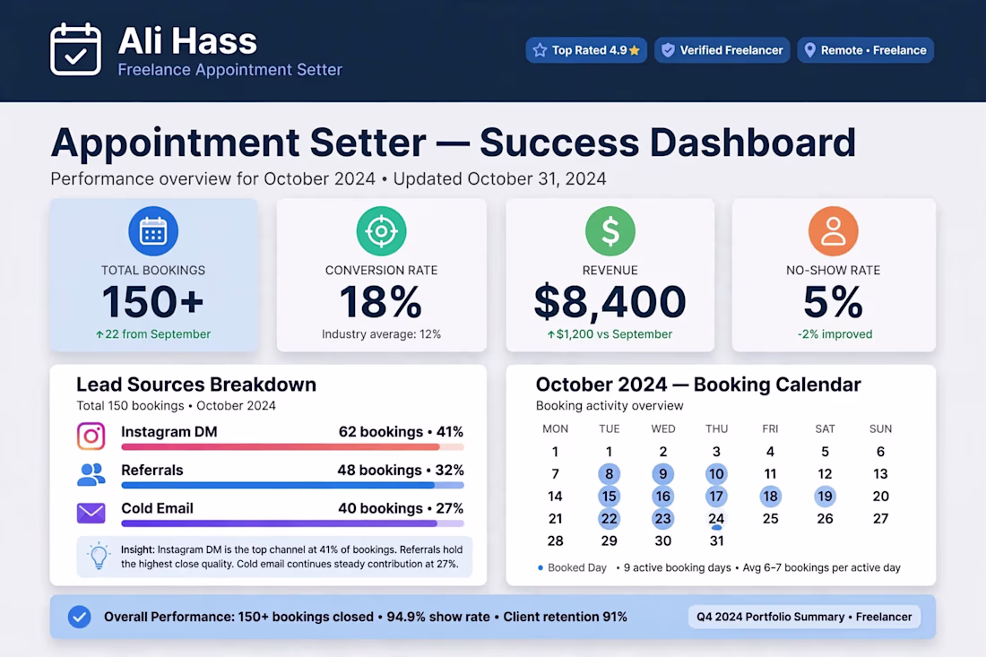Click the Instagram DM progress bar
This screenshot has width=986, height=657.
tap(292, 447)
